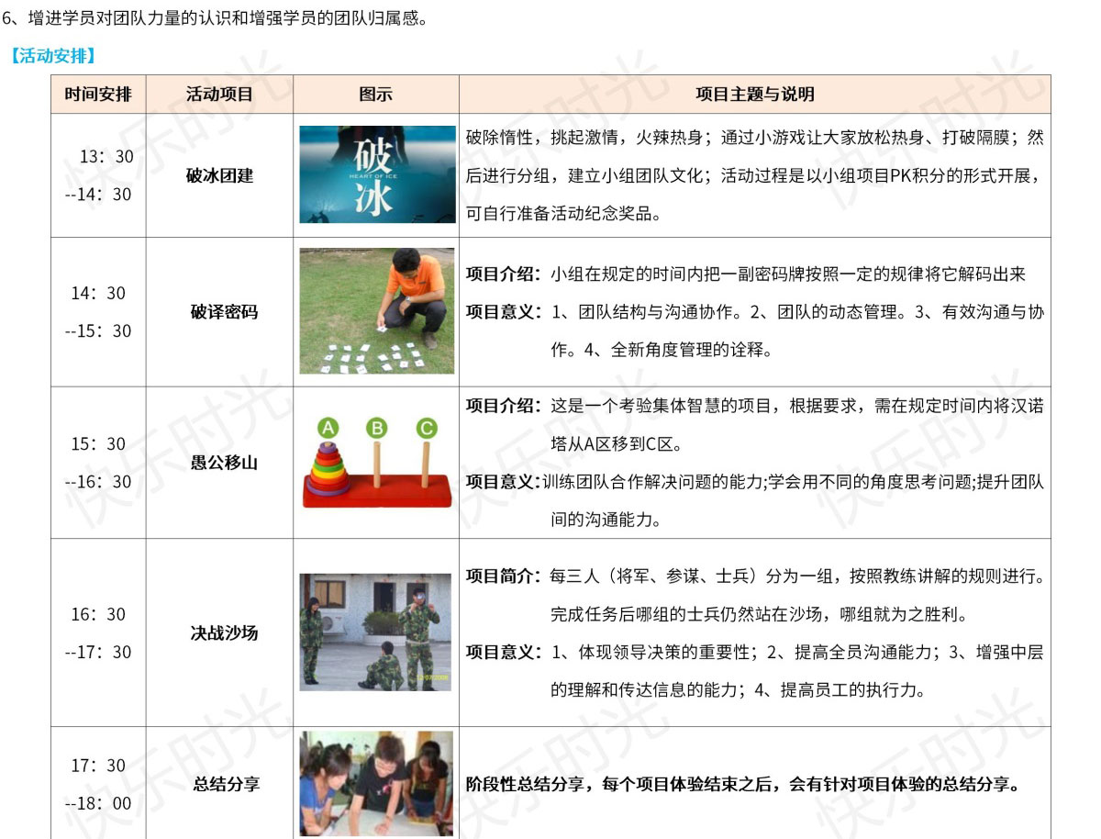Click the 【活动安排】 section heading

click(51, 56)
